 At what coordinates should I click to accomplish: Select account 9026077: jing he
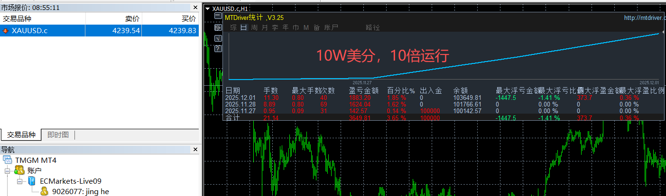[80, 191]
